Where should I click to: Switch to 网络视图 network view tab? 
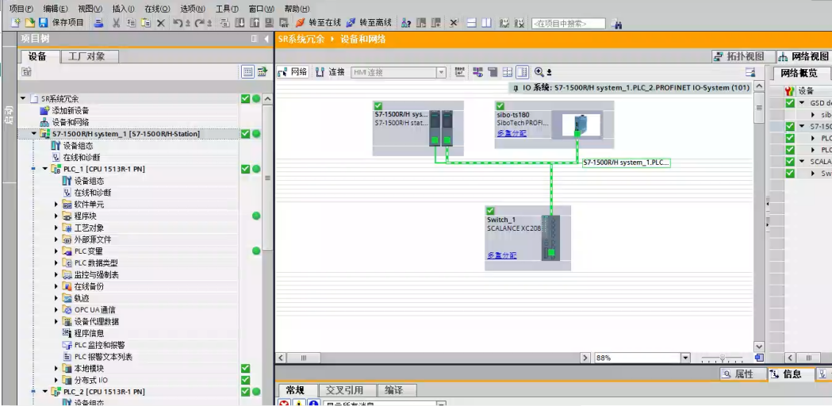click(x=804, y=56)
